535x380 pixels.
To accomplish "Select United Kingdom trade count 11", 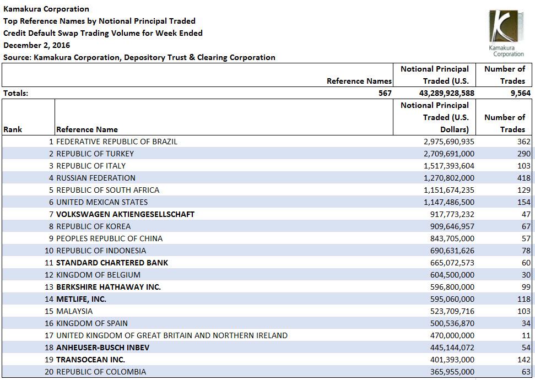I will [x=526, y=335].
